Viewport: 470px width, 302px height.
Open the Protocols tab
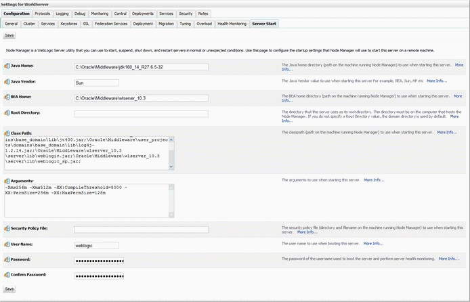[42, 14]
